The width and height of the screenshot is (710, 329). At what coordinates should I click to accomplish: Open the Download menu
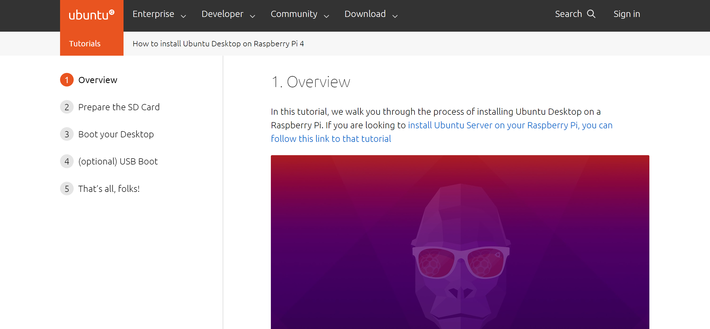(x=365, y=14)
